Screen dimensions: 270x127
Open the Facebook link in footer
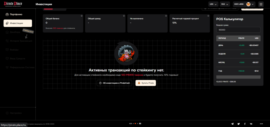[x=245, y=124]
